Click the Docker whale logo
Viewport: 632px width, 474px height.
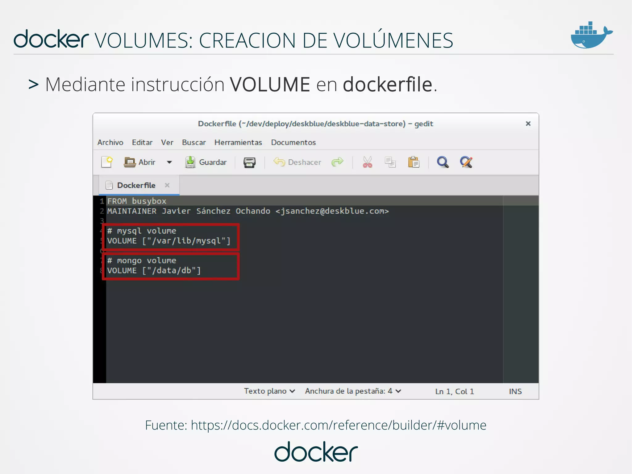click(x=592, y=35)
